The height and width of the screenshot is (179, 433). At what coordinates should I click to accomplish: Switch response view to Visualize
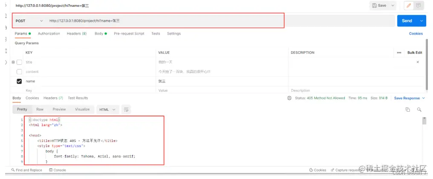tap(82, 110)
